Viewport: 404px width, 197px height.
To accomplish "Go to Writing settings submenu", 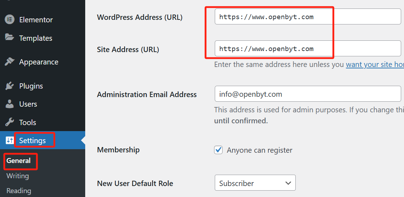I will (17, 176).
